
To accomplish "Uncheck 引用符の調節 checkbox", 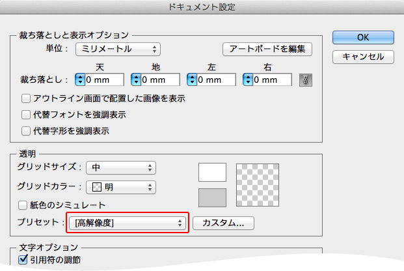I will point(22,260).
